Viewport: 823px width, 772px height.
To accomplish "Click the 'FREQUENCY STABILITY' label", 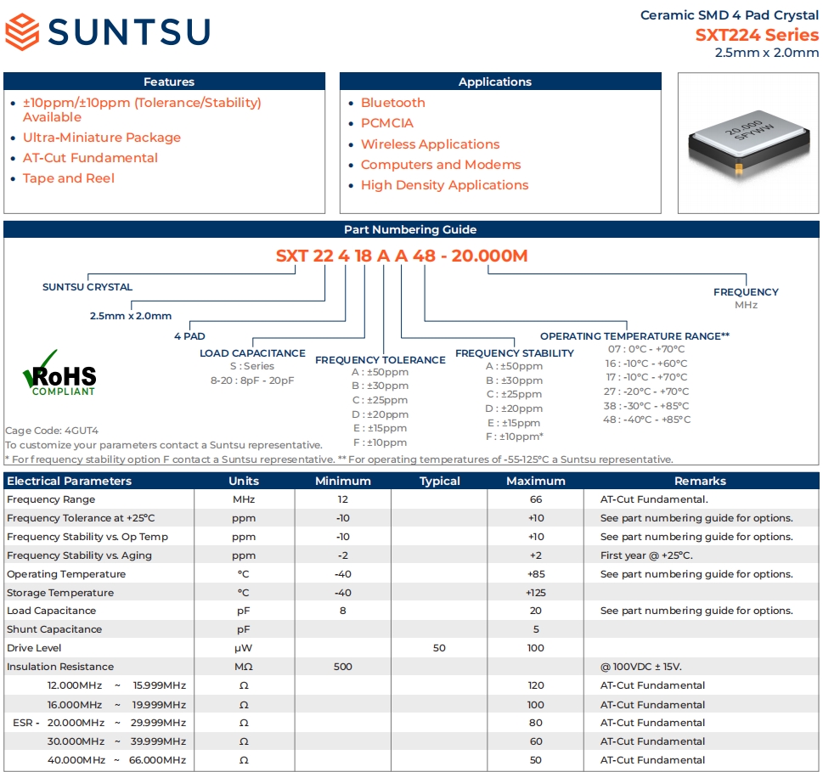I will tap(515, 353).
